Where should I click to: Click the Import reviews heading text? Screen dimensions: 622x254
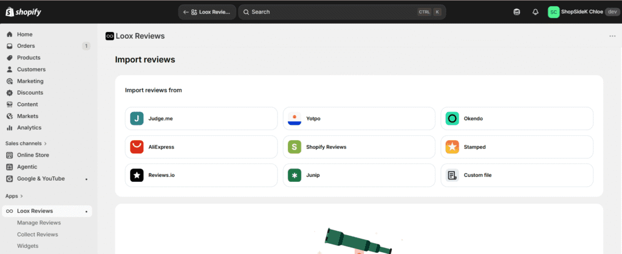(145, 60)
